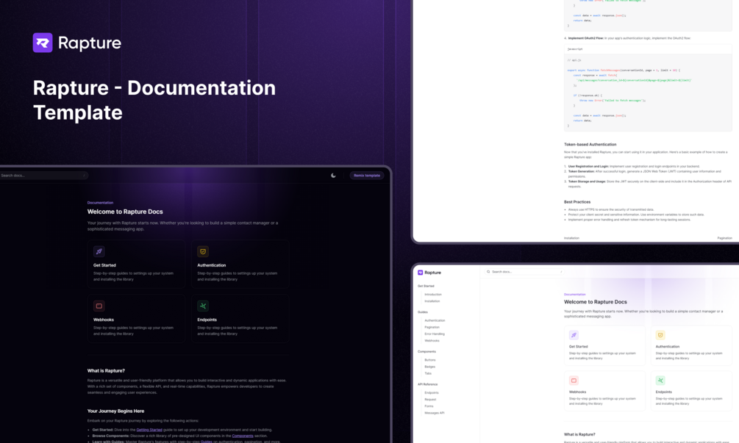
Task: Click the Best Practices heading
Action: [x=577, y=202]
